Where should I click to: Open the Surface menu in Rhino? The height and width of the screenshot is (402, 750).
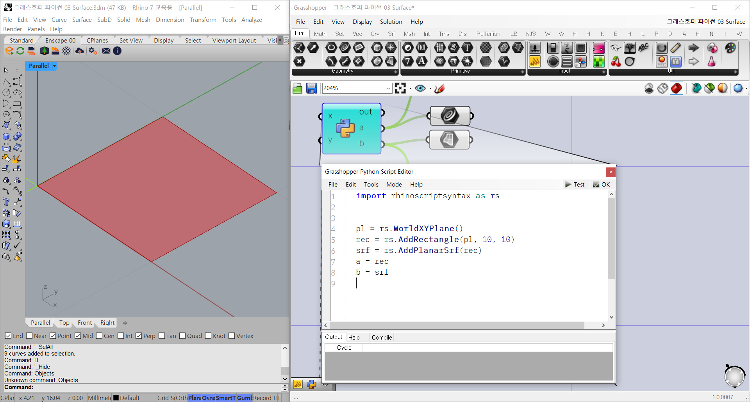(x=82, y=20)
